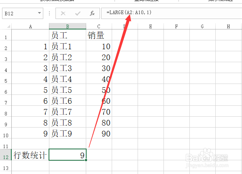Click cell C1 containing 销量
The width and height of the screenshot is (242, 174).
(x=99, y=35)
